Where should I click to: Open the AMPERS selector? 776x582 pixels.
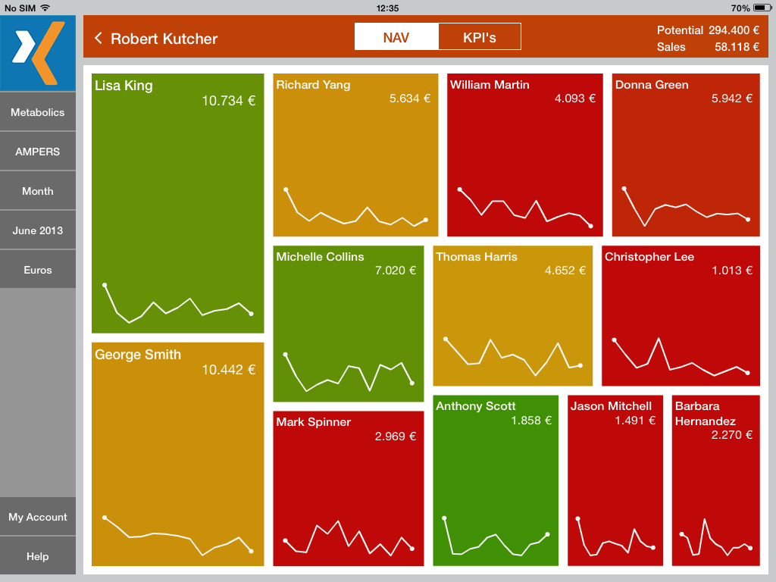click(x=38, y=152)
